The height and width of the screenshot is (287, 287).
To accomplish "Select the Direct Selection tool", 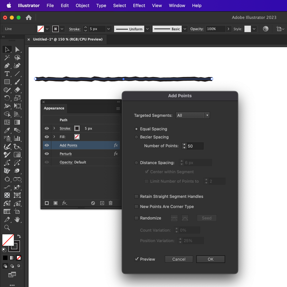I will (17, 49).
